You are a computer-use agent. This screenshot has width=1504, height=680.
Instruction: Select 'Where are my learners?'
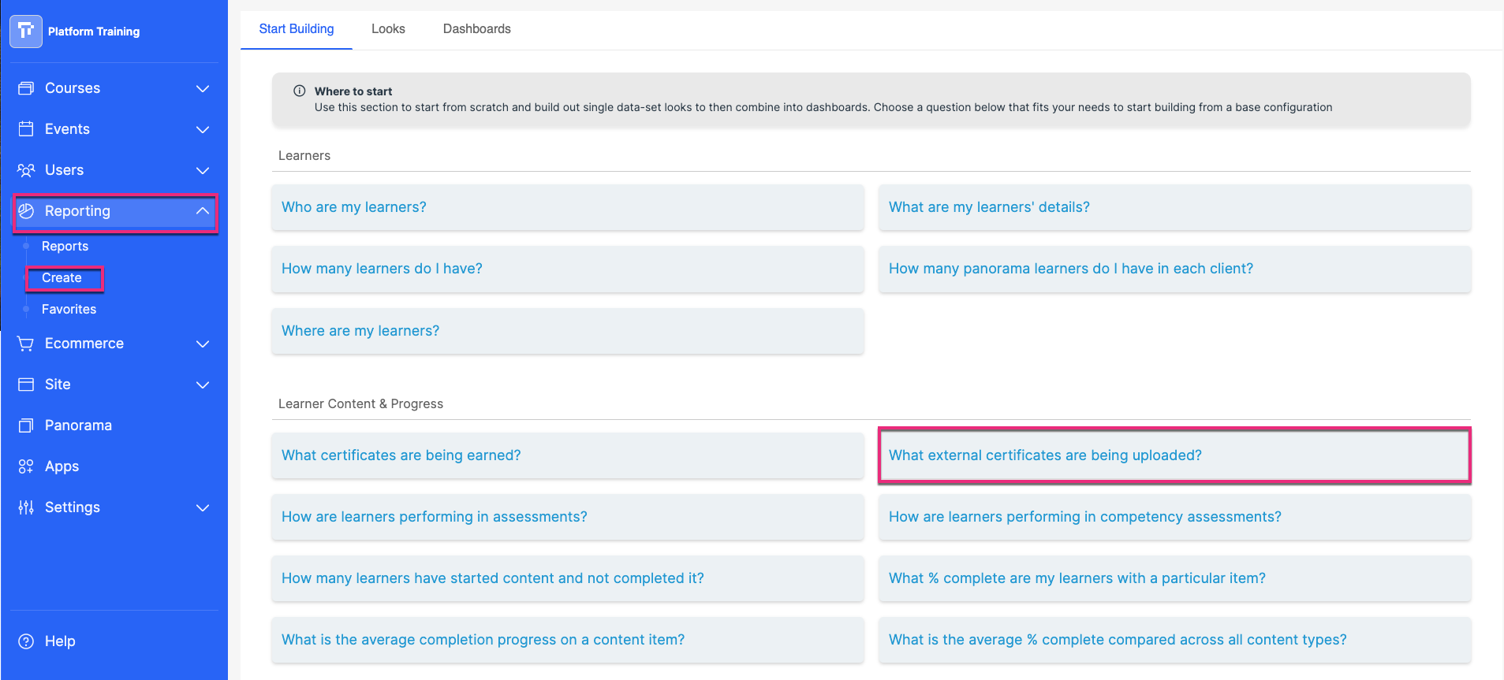[568, 331]
